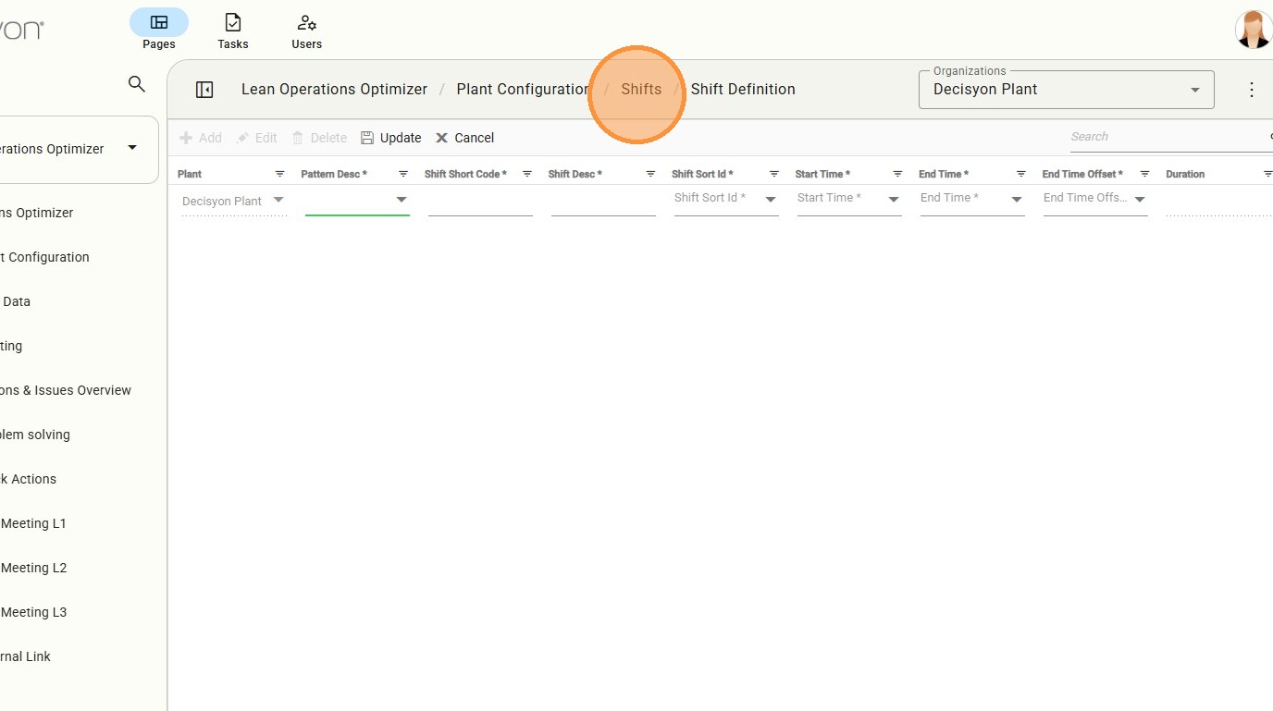The width and height of the screenshot is (1273, 711).
Task: Open the Pages section icon
Action: [x=159, y=23]
